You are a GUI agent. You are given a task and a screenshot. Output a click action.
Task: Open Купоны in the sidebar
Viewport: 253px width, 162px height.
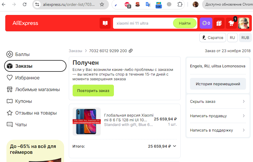tap(19, 101)
